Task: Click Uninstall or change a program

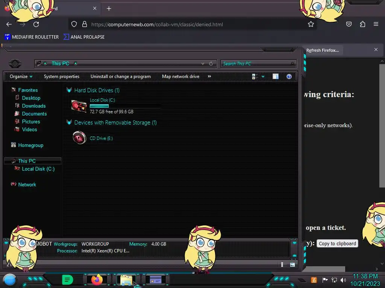Action: pyautogui.click(x=121, y=76)
